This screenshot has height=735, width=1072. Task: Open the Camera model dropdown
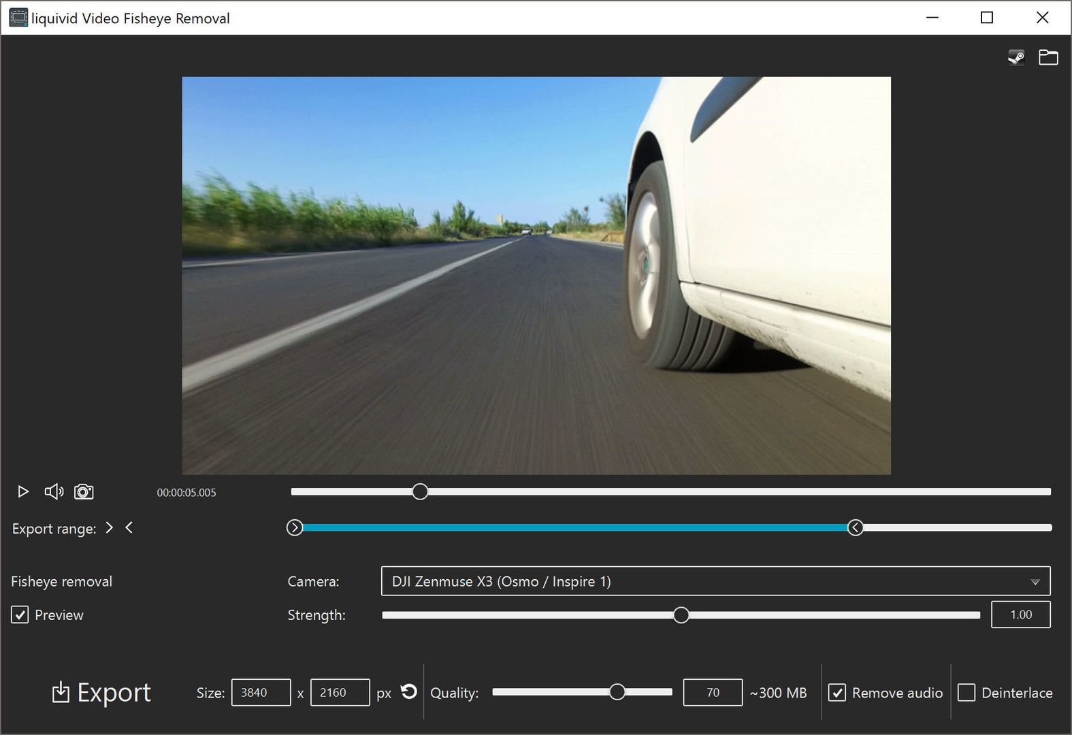pyautogui.click(x=716, y=581)
